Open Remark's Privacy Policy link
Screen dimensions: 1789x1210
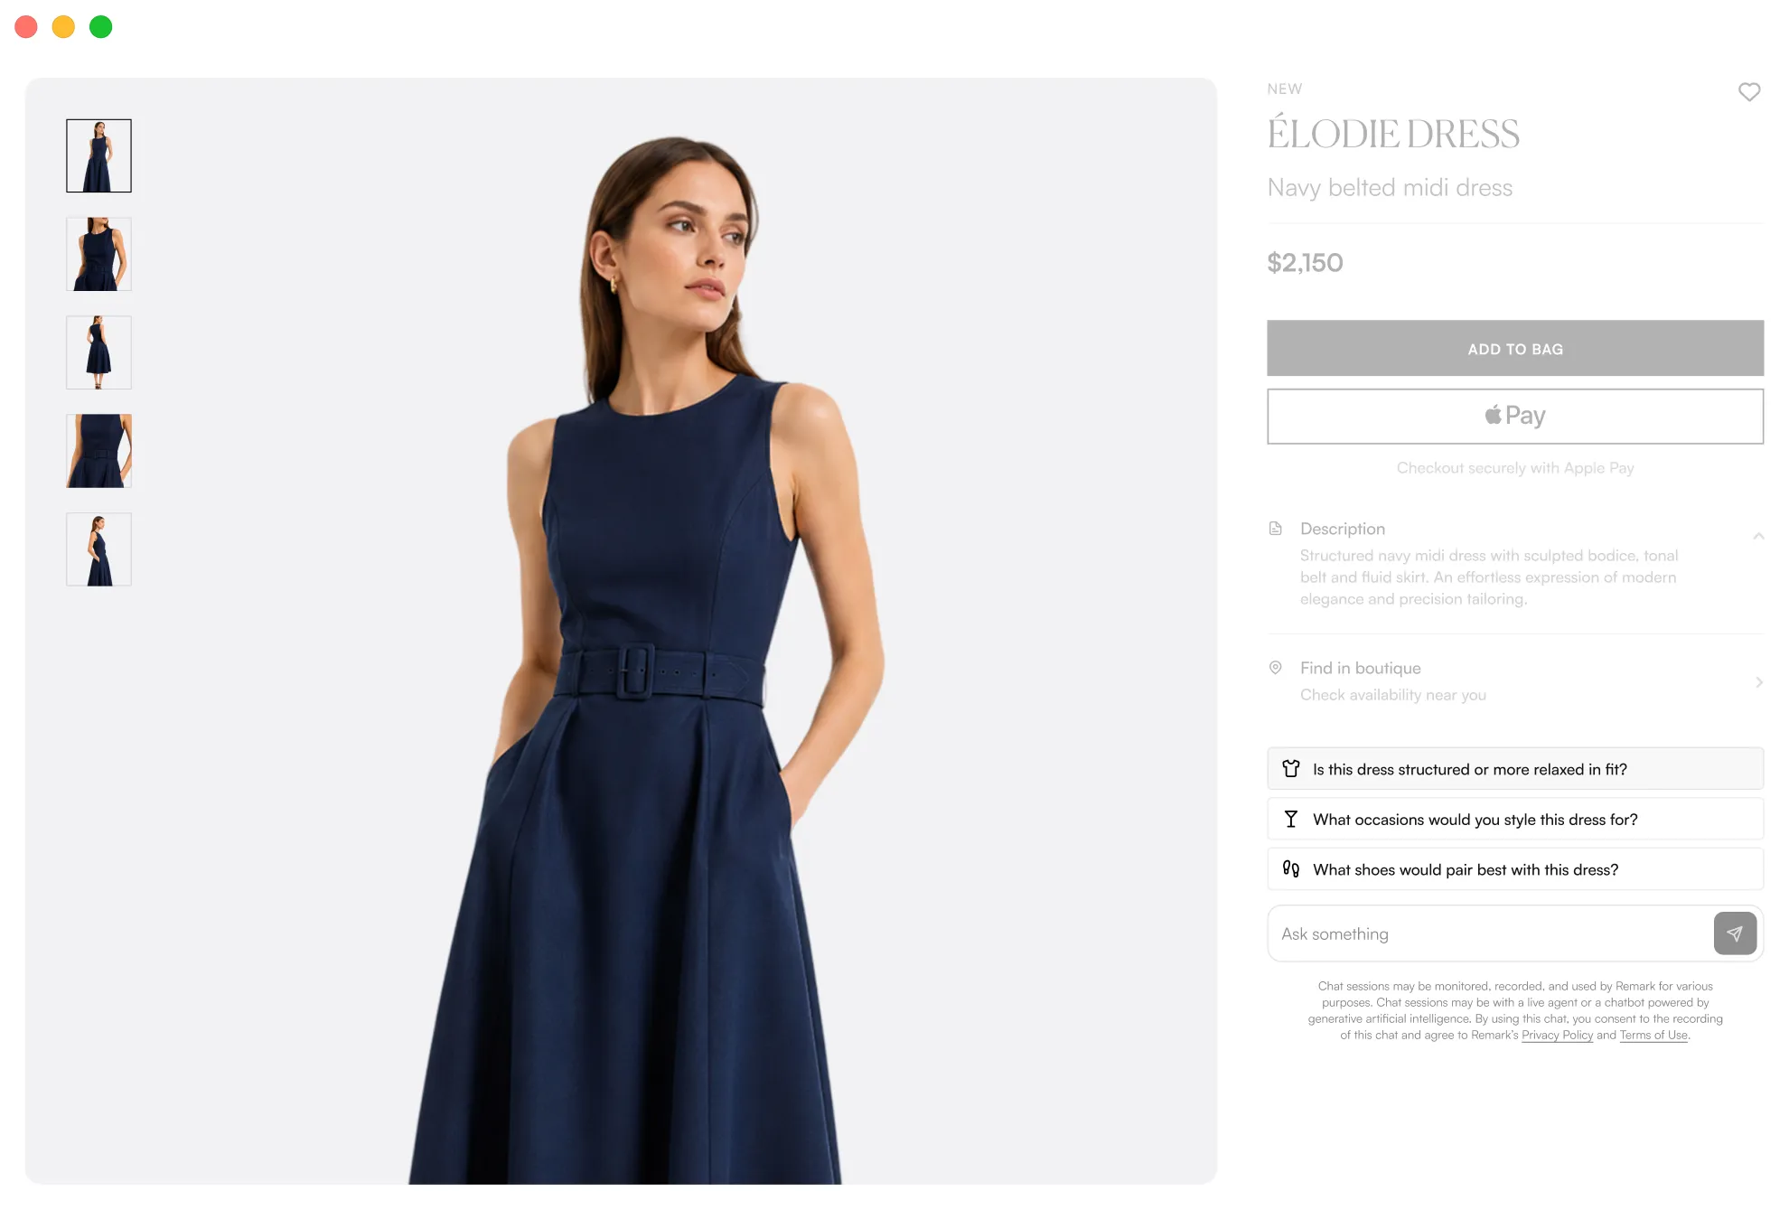(x=1557, y=1036)
